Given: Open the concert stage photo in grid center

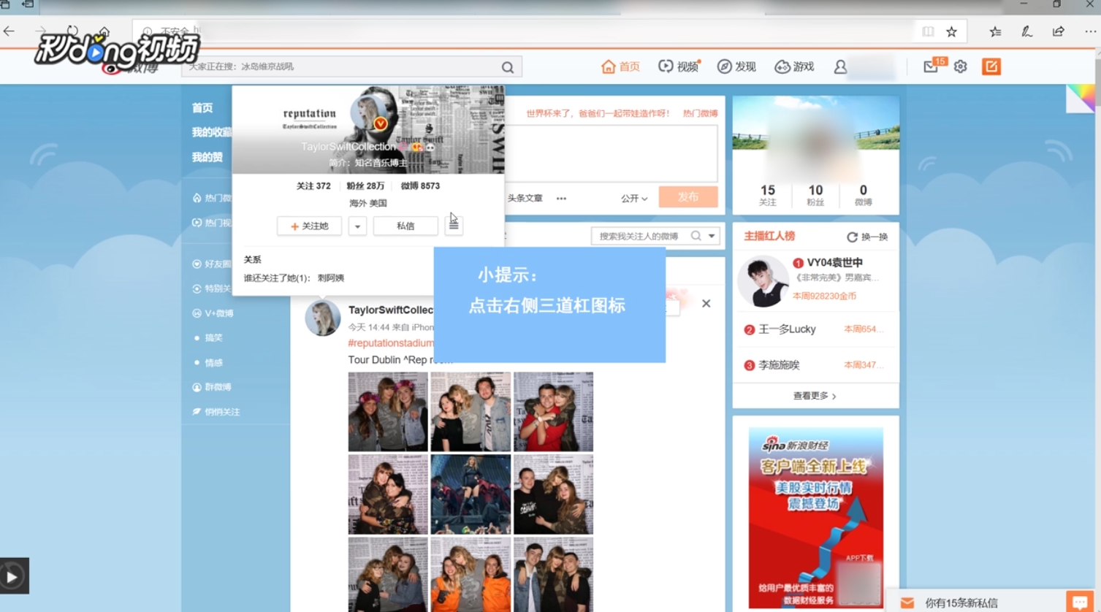Looking at the screenshot, I should coord(471,494).
